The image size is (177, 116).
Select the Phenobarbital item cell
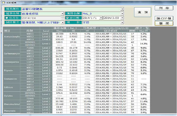(x=12, y=104)
